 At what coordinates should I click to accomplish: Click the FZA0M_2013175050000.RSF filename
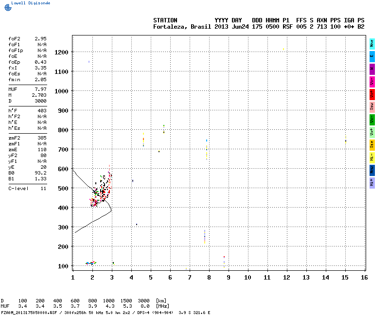[x=29, y=313]
